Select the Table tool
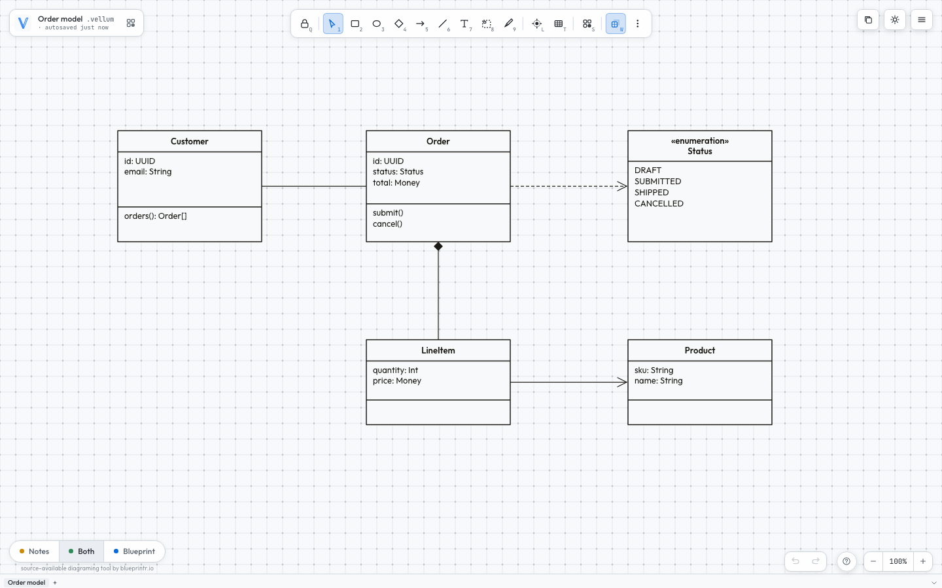 click(559, 24)
